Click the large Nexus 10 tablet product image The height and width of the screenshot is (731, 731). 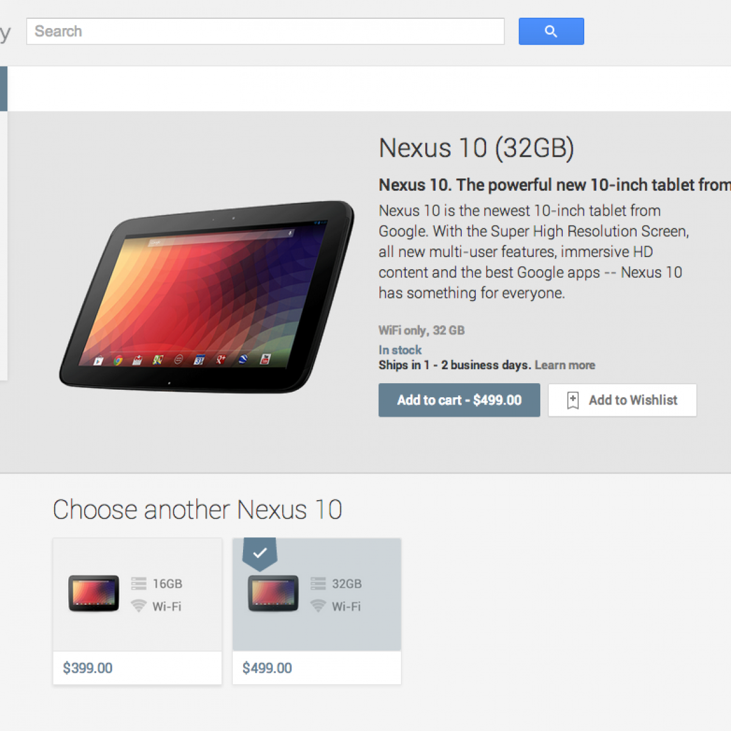pos(207,297)
